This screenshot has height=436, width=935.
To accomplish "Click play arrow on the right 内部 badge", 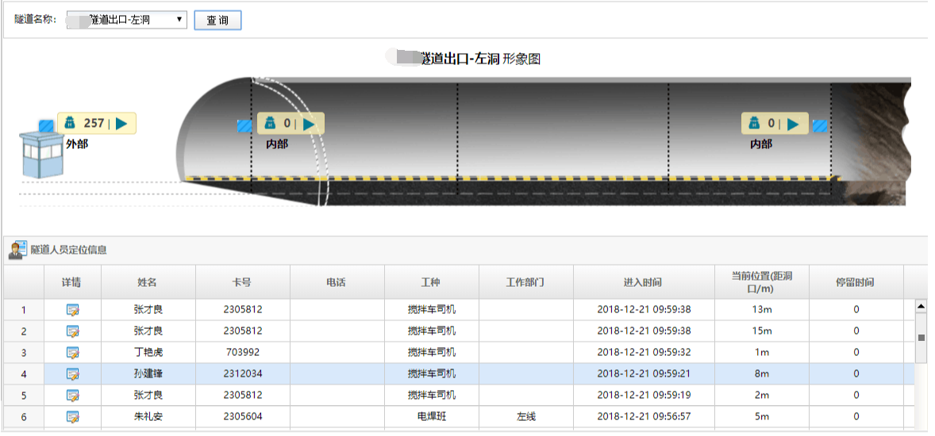I will [x=793, y=124].
